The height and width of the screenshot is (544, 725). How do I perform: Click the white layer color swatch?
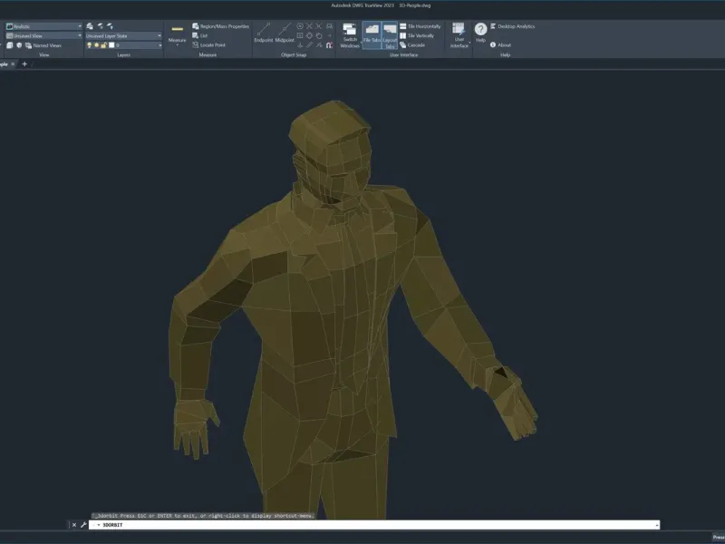point(110,44)
